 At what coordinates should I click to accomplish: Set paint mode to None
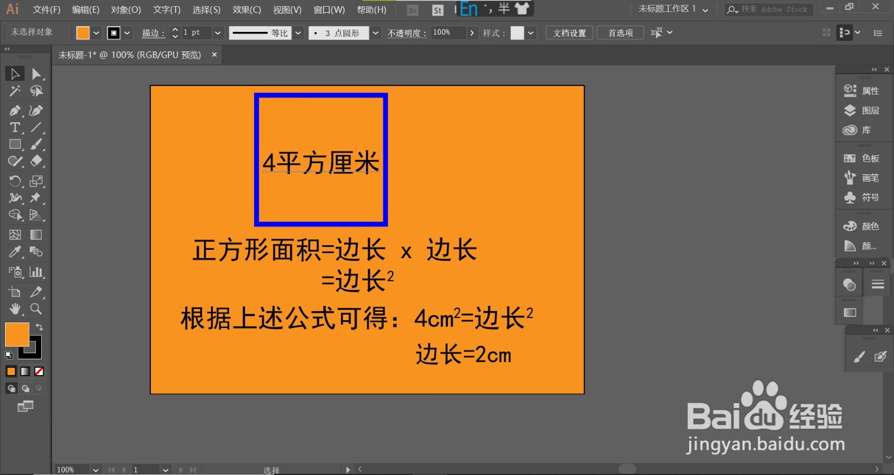pos(39,371)
